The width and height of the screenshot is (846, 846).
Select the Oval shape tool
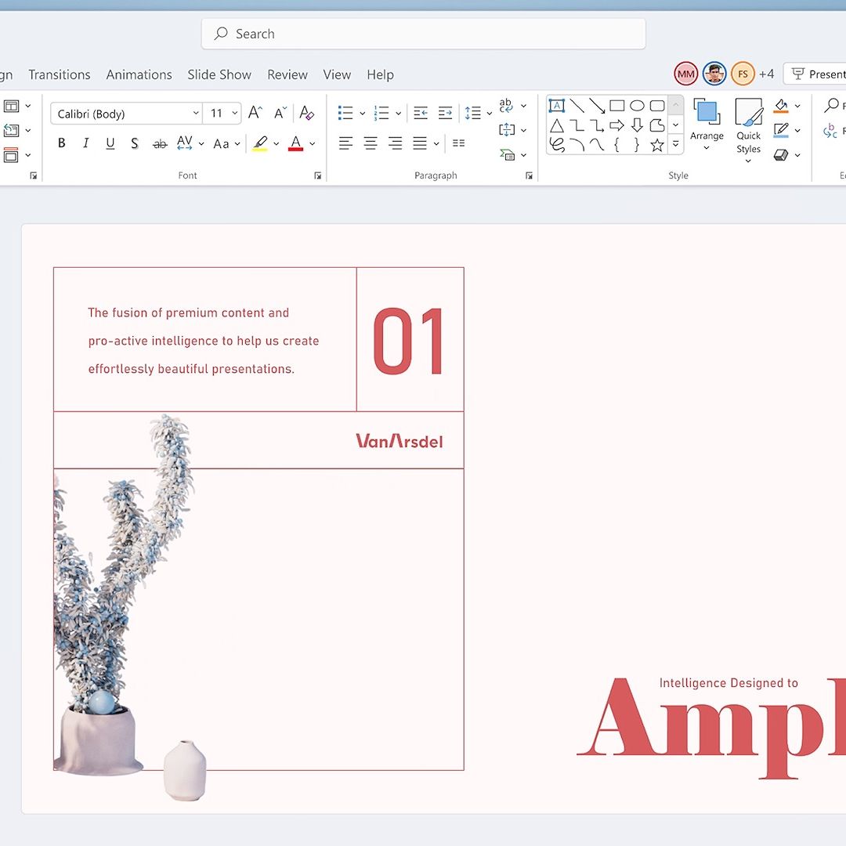[635, 105]
